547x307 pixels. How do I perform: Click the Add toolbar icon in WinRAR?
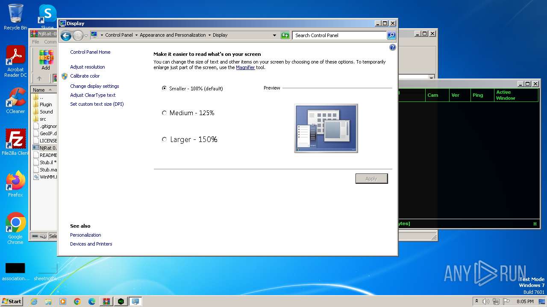point(46,60)
